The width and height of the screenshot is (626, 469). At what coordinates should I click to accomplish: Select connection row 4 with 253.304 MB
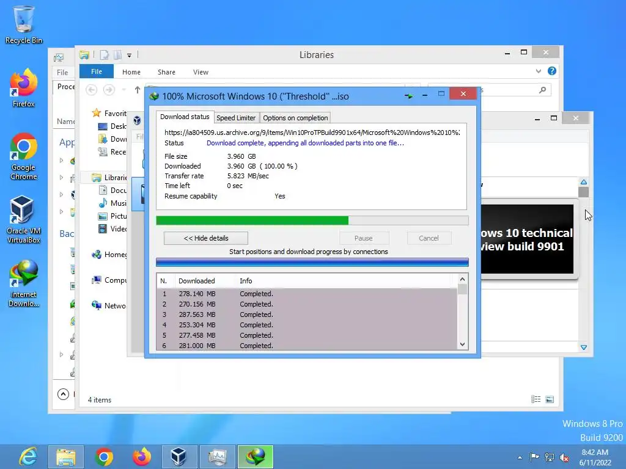click(x=307, y=325)
